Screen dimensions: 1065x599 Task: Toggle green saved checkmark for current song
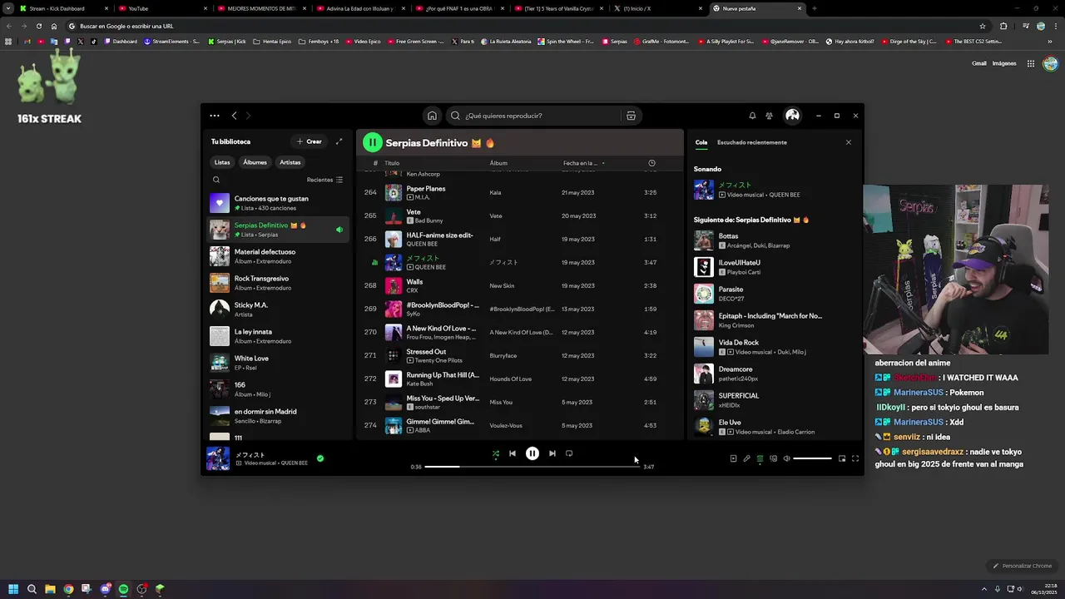[x=320, y=458]
